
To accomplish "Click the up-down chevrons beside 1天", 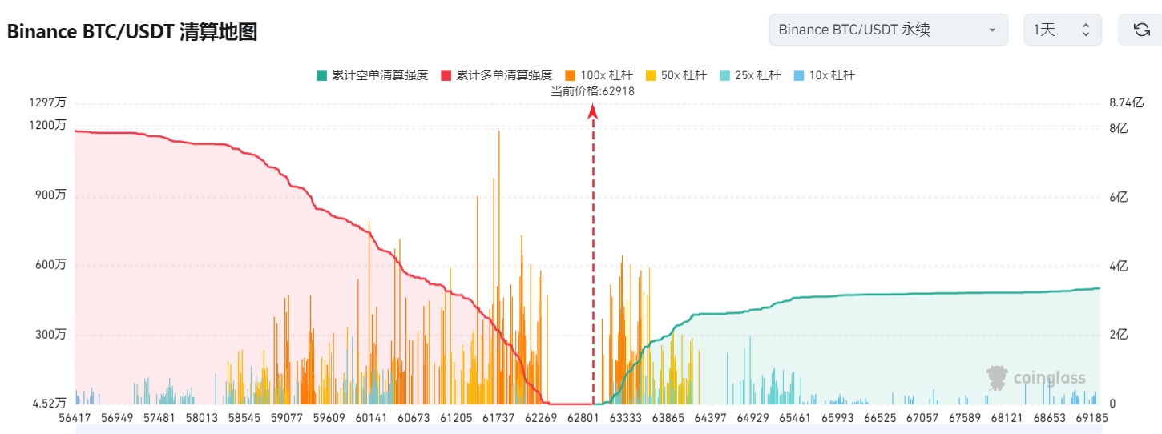I will pyautogui.click(x=1086, y=30).
